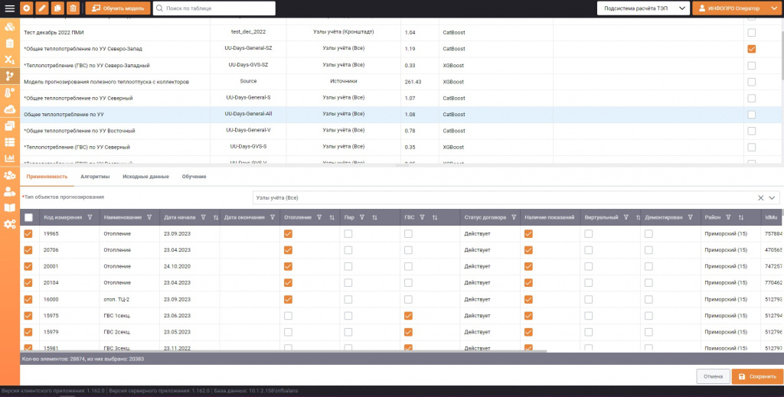Select the branch models sidebar icon
This screenshot has width=784, height=397.
9,76
